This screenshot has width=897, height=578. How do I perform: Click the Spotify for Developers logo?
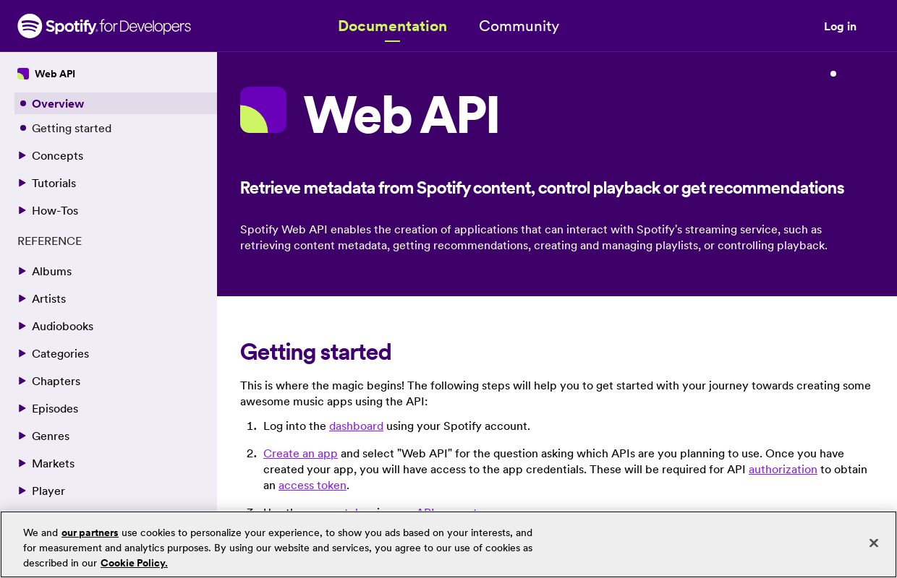[x=104, y=26]
